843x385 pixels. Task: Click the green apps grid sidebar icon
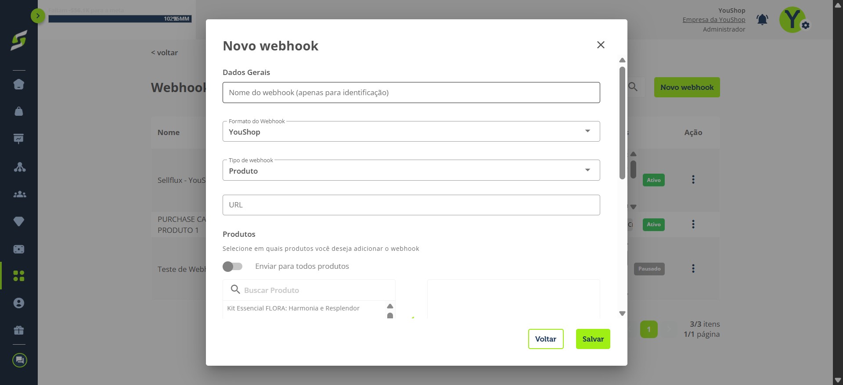[19, 276]
